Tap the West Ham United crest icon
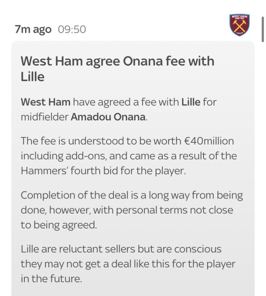The image size is (266, 296). 240,24
